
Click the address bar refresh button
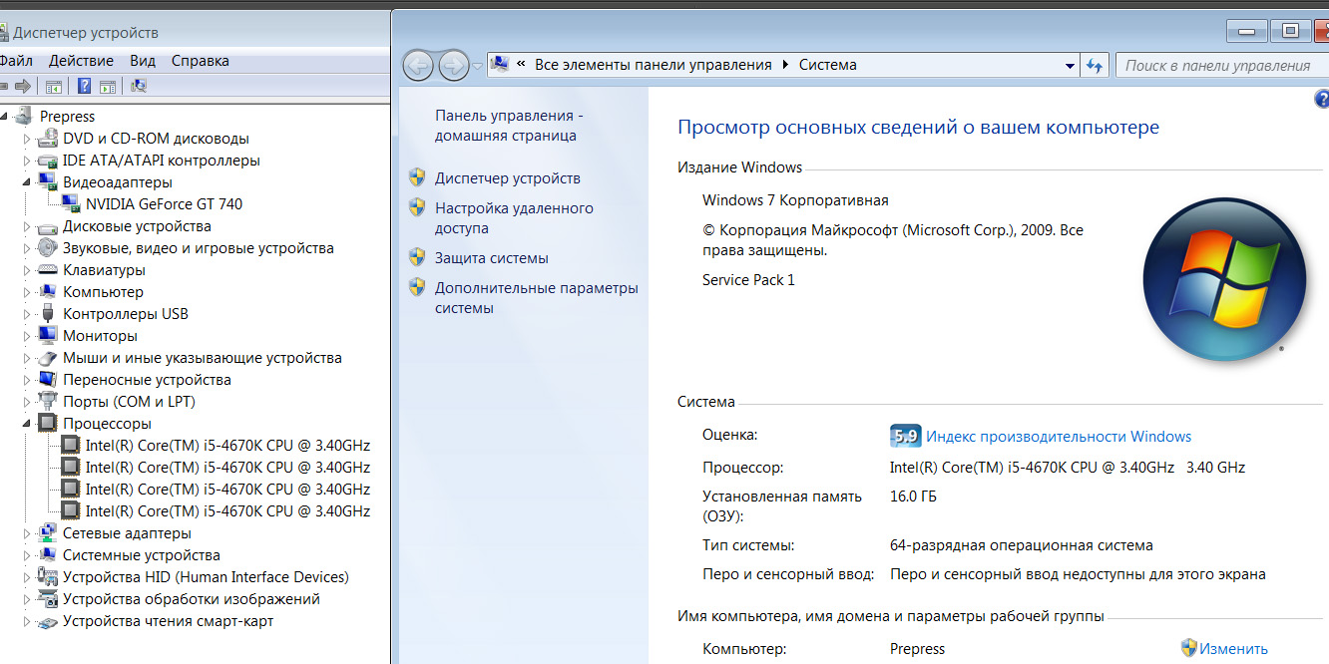[x=1095, y=66]
